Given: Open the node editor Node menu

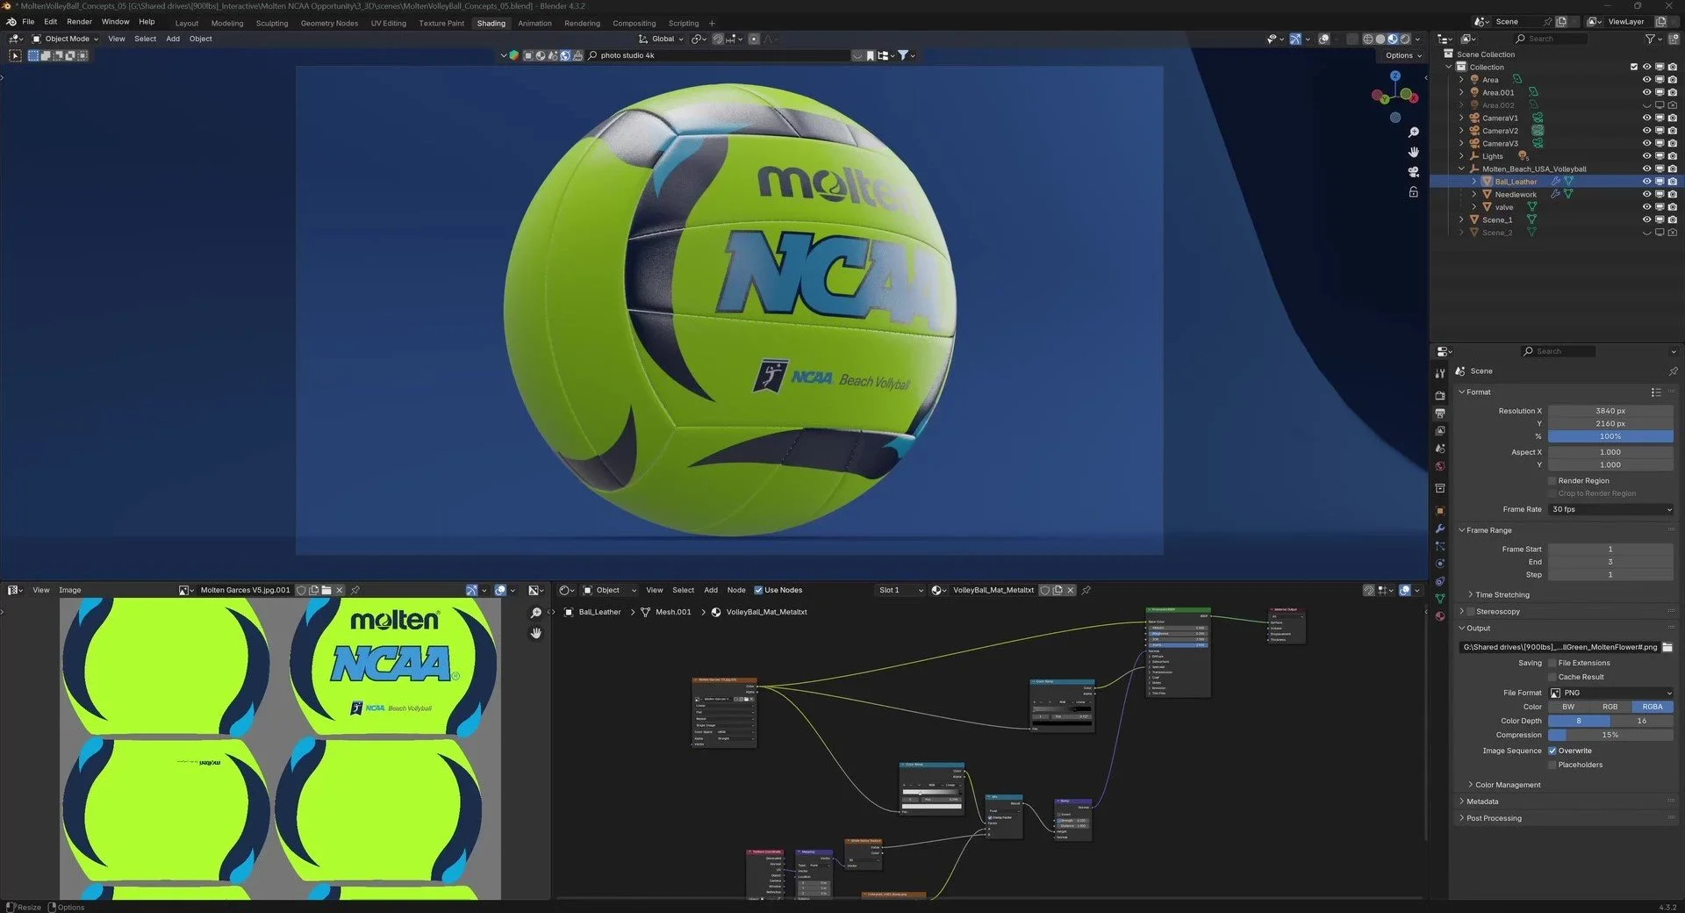Looking at the screenshot, I should point(736,590).
